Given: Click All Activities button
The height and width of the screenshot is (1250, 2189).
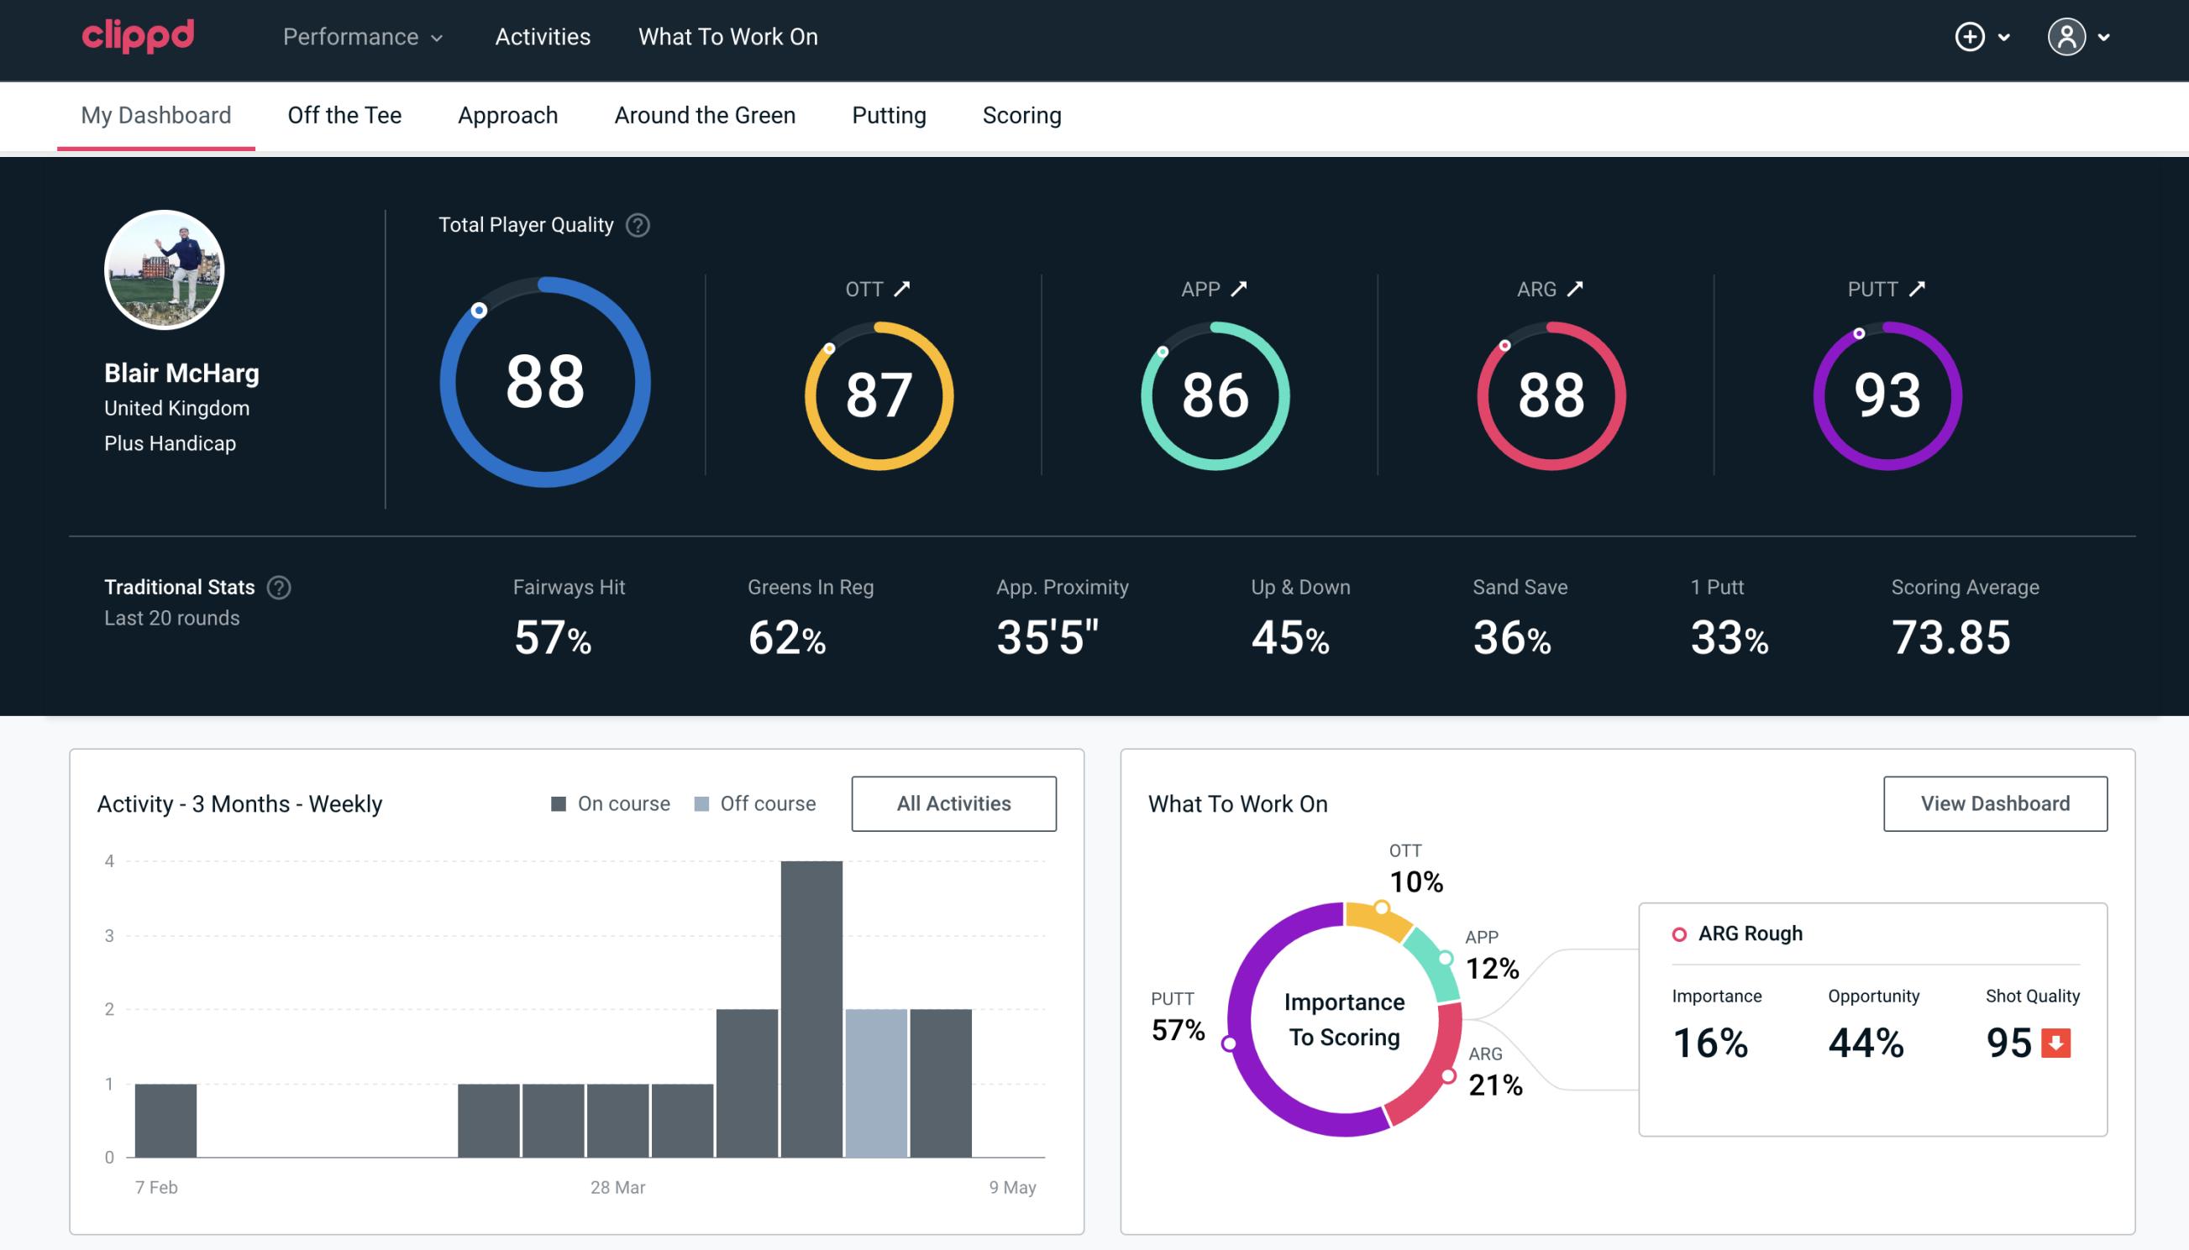Looking at the screenshot, I should (955, 803).
